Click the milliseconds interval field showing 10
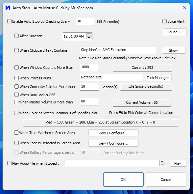Viewport: 193px width, 194px height. click(85, 21)
